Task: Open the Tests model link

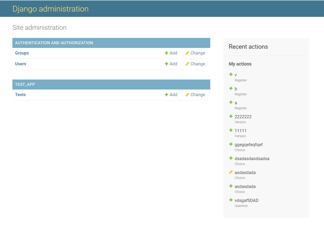Action: [x=20, y=95]
